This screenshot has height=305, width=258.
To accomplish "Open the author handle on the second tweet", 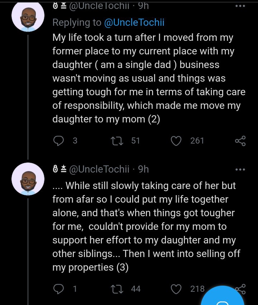I will click(x=99, y=169).
